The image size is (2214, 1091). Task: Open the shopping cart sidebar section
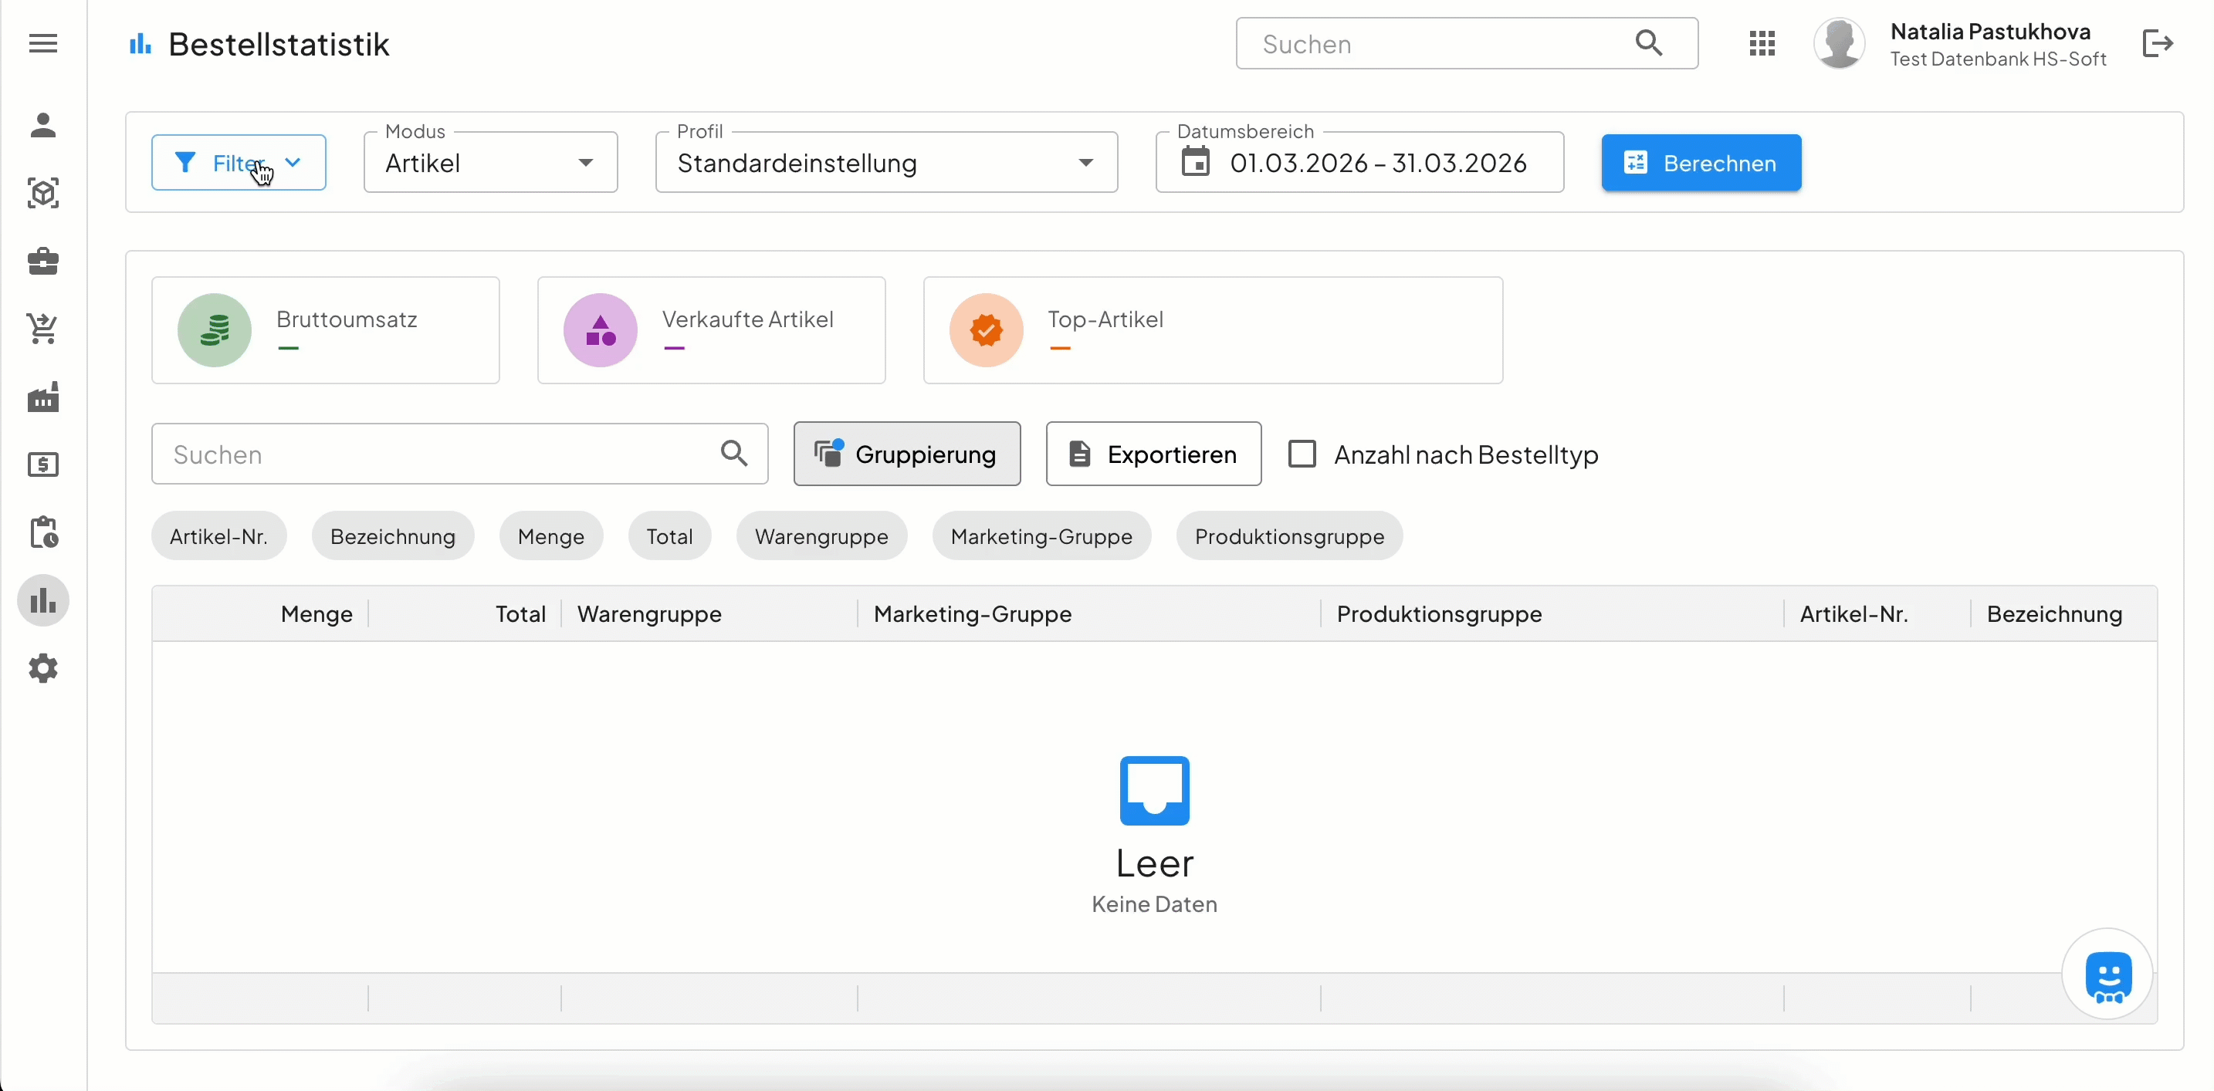click(43, 328)
